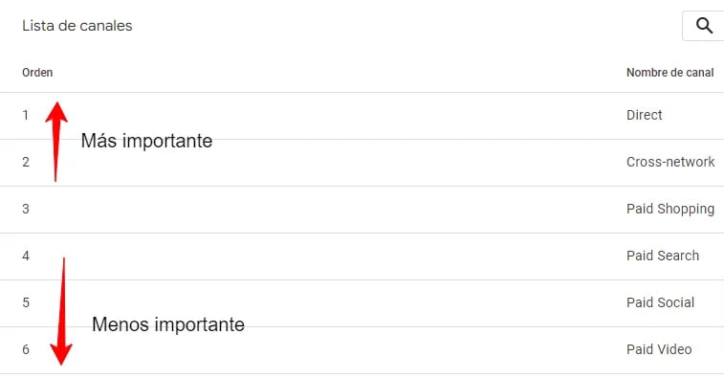Select the Paid Video channel
The width and height of the screenshot is (724, 379).
coord(659,349)
